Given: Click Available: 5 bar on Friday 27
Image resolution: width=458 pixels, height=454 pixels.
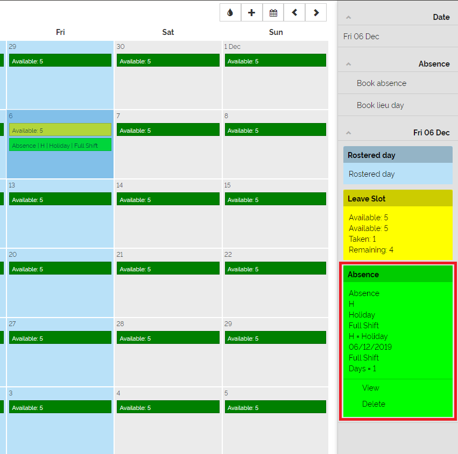Looking at the screenshot, I should click(x=60, y=337).
